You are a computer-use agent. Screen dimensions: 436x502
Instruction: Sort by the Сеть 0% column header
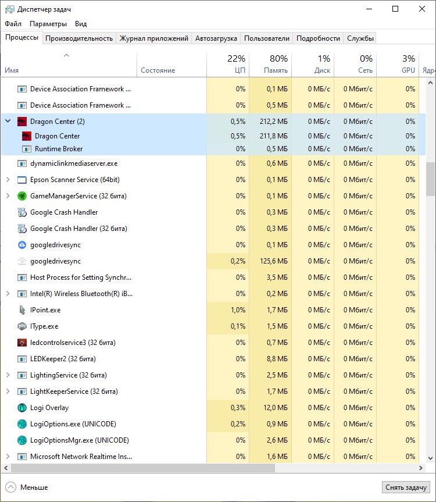click(x=355, y=65)
